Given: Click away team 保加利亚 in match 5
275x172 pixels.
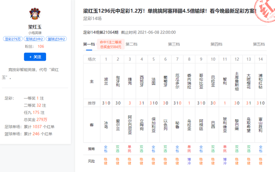Looking at the screenshot, I should click(x=154, y=125).
